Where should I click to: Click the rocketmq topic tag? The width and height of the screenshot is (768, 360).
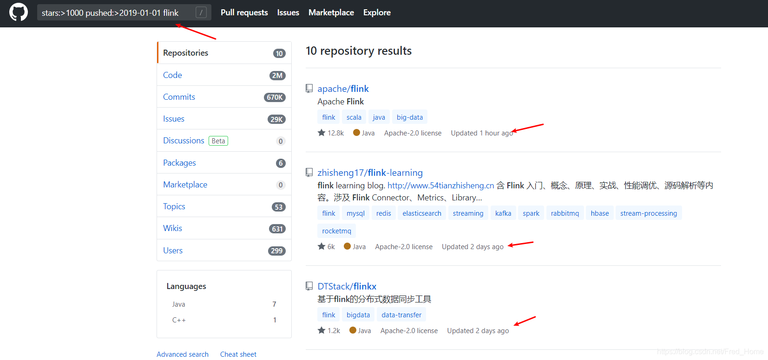click(336, 231)
